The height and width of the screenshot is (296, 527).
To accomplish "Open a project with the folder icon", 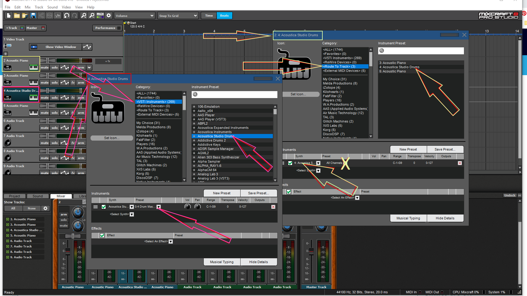I will pyautogui.click(x=17, y=15).
